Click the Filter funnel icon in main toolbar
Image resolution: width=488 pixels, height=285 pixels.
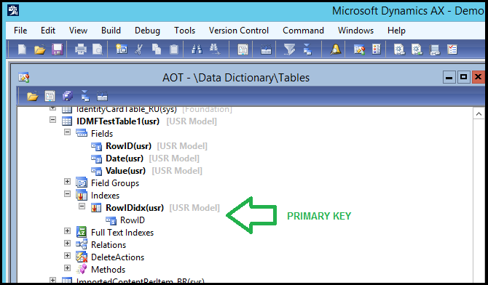pyautogui.click(x=289, y=49)
